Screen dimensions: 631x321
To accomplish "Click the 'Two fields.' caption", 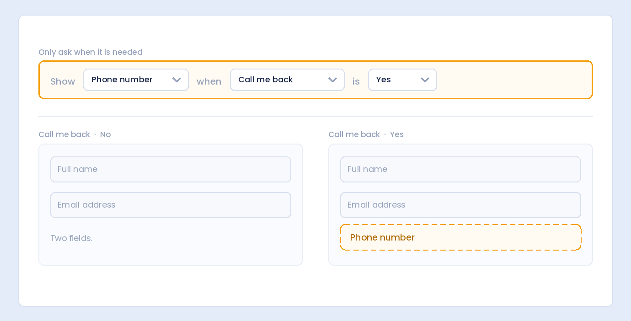I will (x=71, y=238).
